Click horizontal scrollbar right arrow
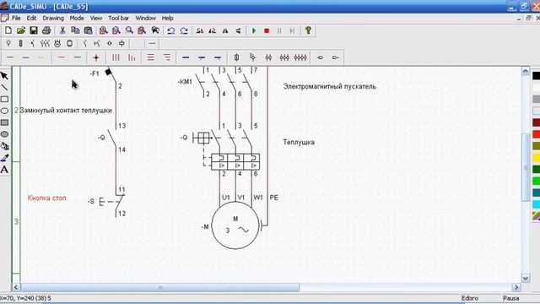This screenshot has width=540, height=304. click(x=516, y=287)
